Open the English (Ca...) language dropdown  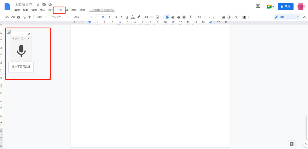[x=21, y=38]
